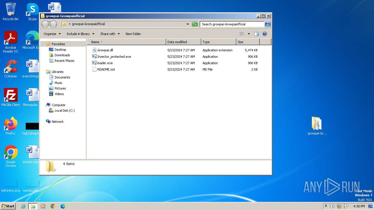Viewport: 374px width, 210px height.
Task: Open the Action Center flag icon
Action: (347, 206)
